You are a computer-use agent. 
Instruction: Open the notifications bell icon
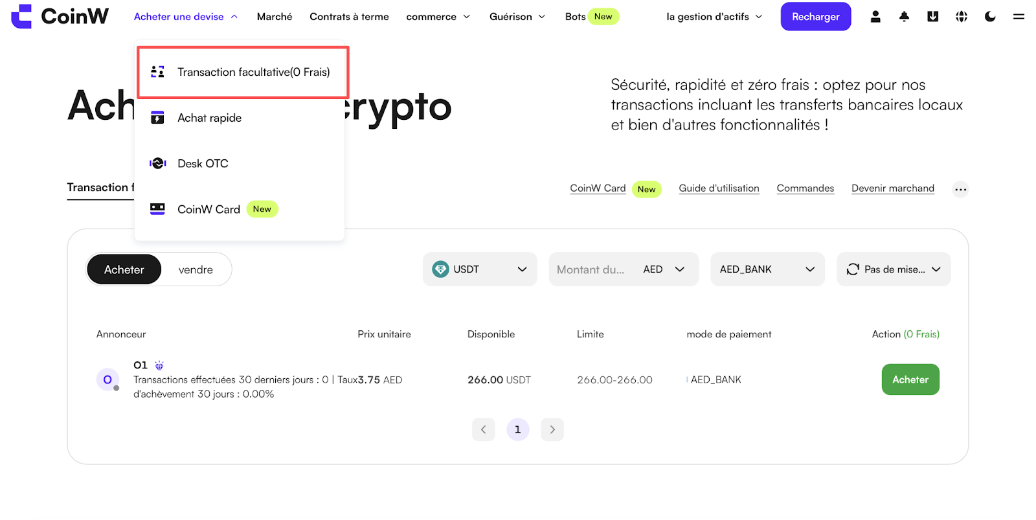(904, 17)
